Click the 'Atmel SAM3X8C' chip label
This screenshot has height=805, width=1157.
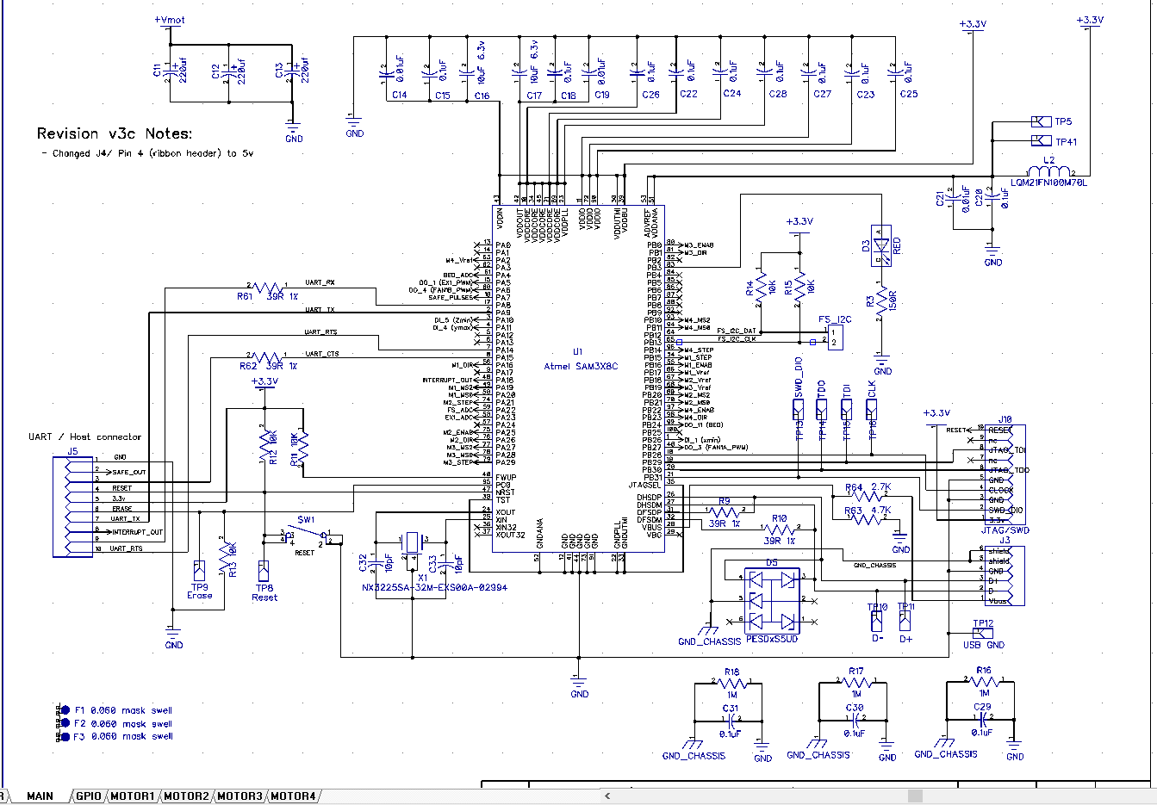[x=581, y=367]
